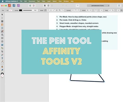Open Affinity Publisher 2 application menu
The image size is (123, 102).
(12, 1)
